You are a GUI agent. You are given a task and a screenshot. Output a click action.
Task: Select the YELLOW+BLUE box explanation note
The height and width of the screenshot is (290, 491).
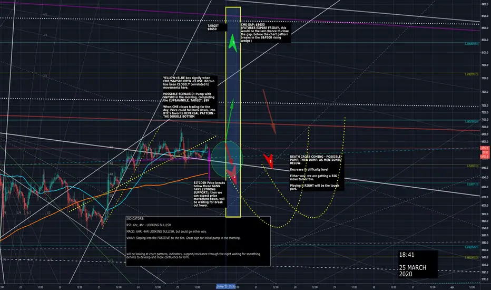pyautogui.click(x=190, y=97)
